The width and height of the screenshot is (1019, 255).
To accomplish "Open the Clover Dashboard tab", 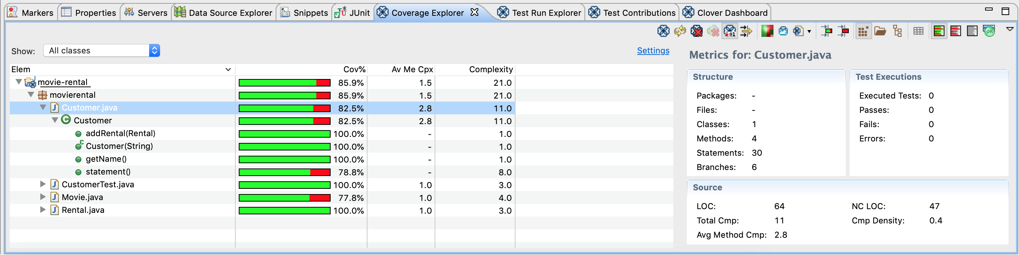I will coord(725,13).
